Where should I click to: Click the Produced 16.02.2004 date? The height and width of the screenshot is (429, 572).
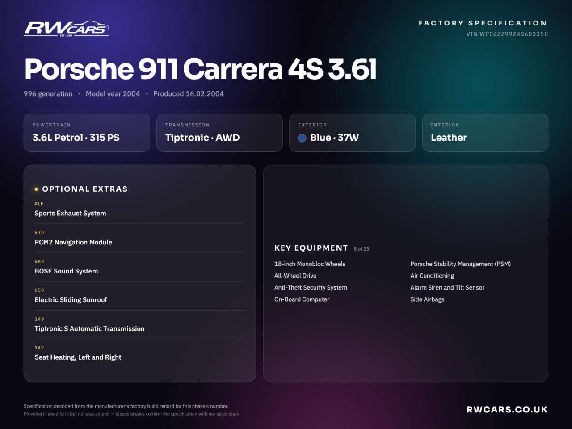188,94
